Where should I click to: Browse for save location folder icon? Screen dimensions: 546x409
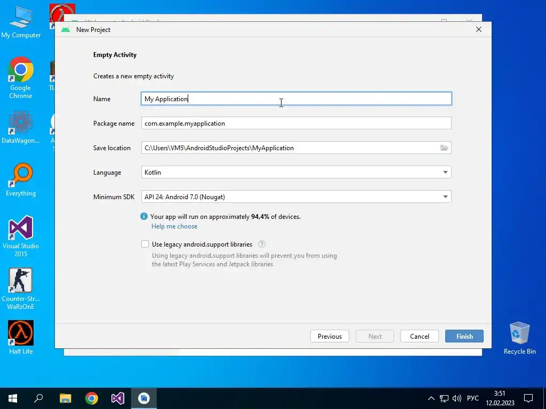444,148
